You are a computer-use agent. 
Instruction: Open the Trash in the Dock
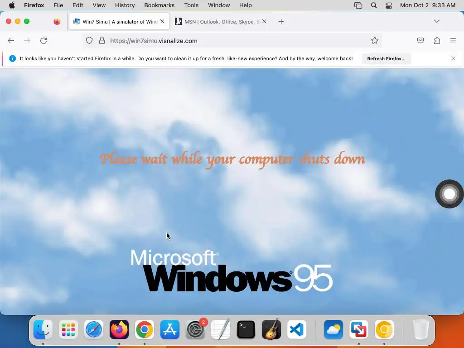tap(421, 329)
